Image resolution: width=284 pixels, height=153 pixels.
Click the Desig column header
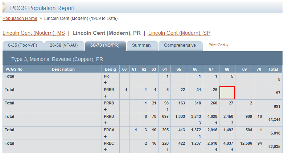tap(111, 69)
